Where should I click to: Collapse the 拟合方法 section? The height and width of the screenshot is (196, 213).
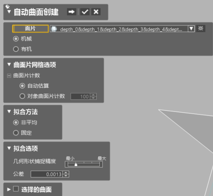9,111
